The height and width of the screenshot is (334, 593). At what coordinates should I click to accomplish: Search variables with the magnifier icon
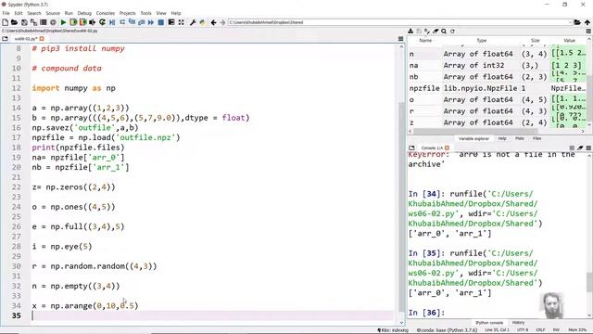coord(444,32)
